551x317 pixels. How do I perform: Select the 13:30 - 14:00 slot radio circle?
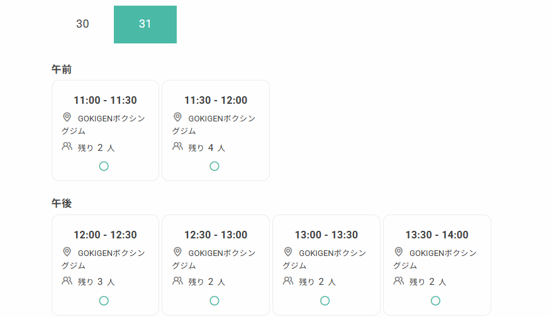(x=435, y=301)
